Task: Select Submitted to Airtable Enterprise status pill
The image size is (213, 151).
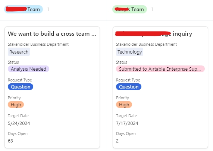Action: coord(160,69)
